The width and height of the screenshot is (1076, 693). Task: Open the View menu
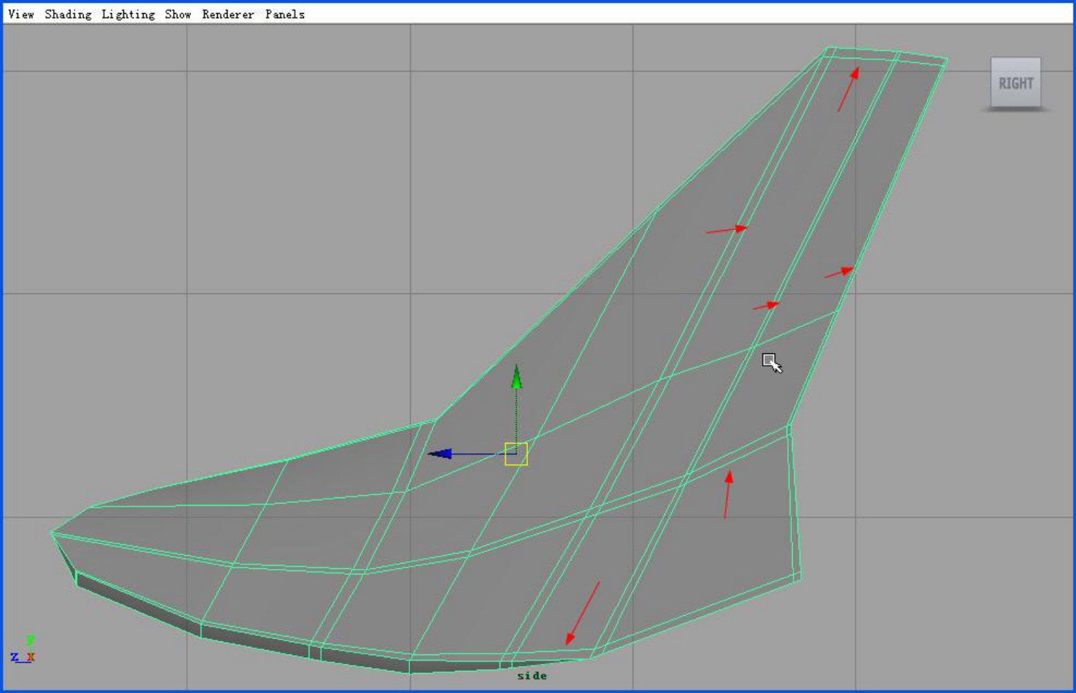point(21,14)
